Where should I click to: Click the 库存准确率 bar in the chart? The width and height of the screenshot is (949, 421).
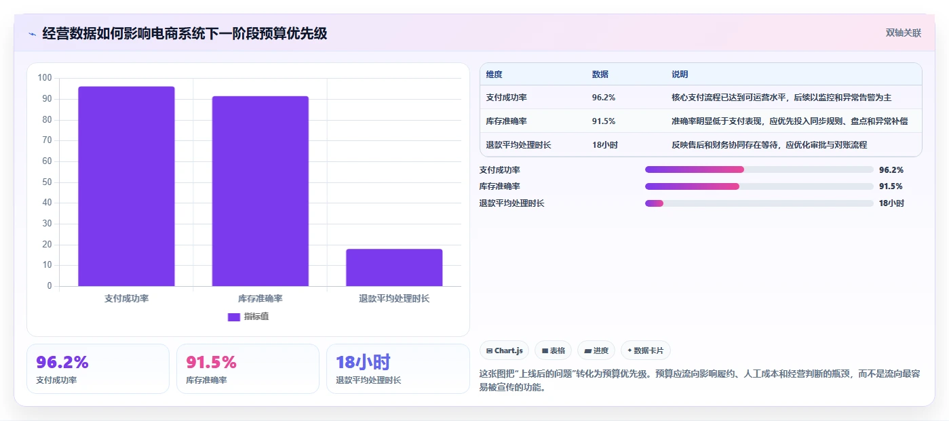click(x=260, y=191)
